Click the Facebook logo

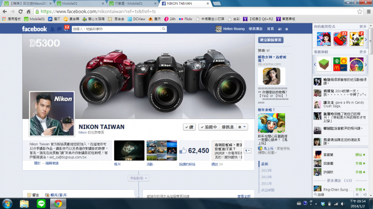34,29
